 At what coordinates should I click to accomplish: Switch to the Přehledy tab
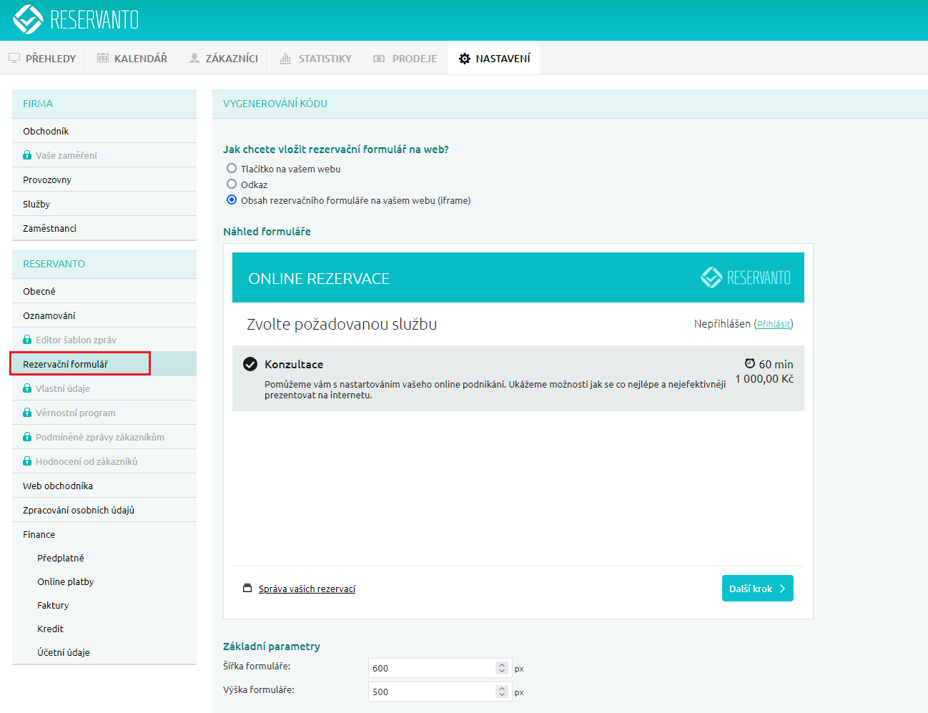pyautogui.click(x=42, y=59)
